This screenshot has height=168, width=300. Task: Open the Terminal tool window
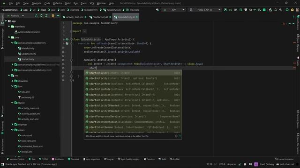coord(73,159)
